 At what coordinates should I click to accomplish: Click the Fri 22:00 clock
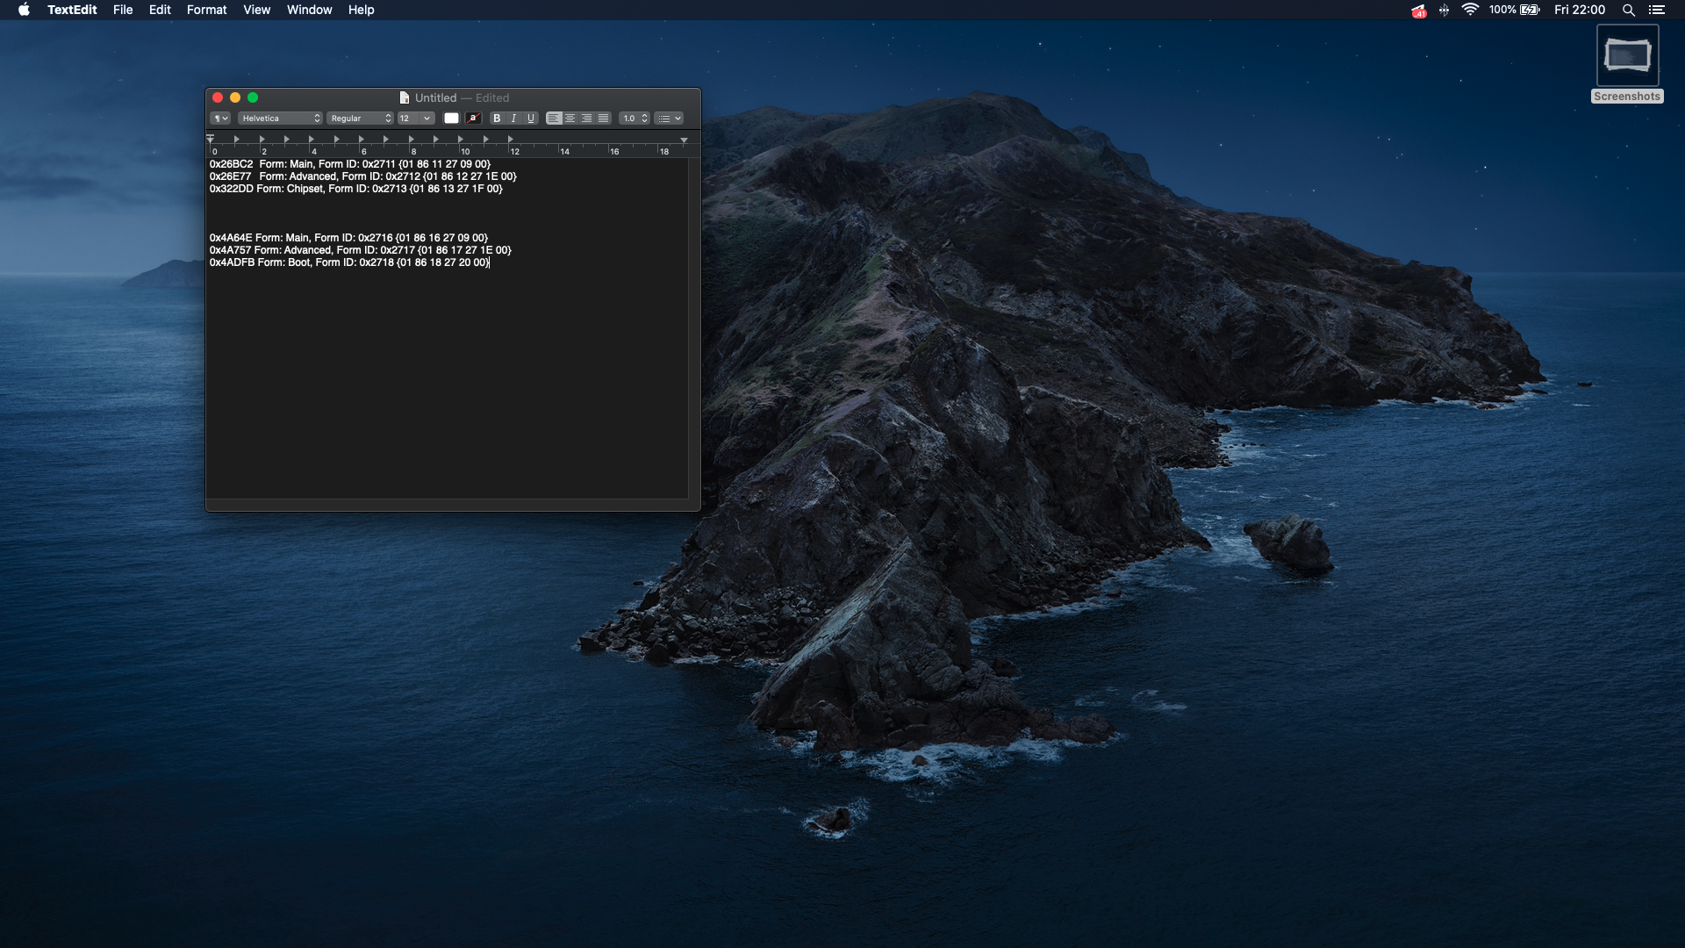1579,10
